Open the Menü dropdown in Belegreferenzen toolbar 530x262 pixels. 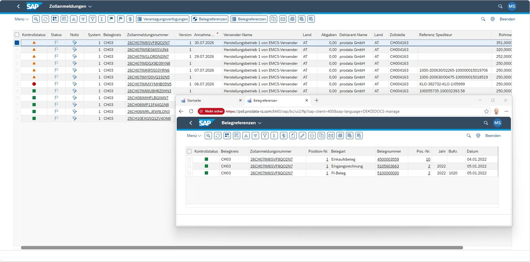[x=194, y=136]
